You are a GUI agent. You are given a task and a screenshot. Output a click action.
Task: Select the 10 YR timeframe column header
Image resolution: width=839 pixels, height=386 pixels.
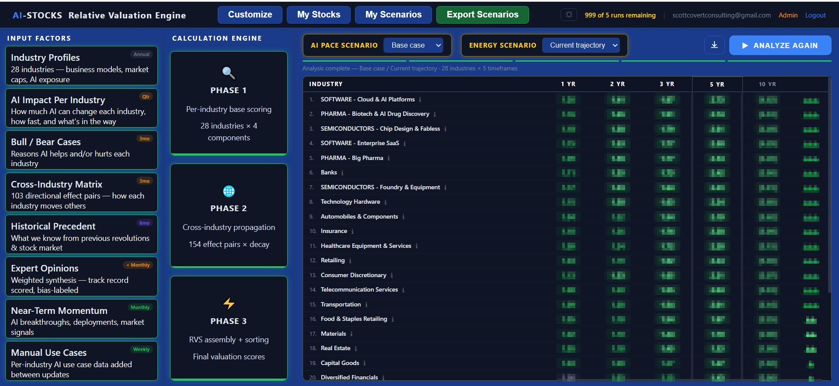coord(767,84)
